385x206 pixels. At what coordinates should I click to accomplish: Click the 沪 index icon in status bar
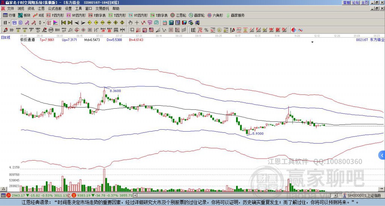click(x=9, y=195)
